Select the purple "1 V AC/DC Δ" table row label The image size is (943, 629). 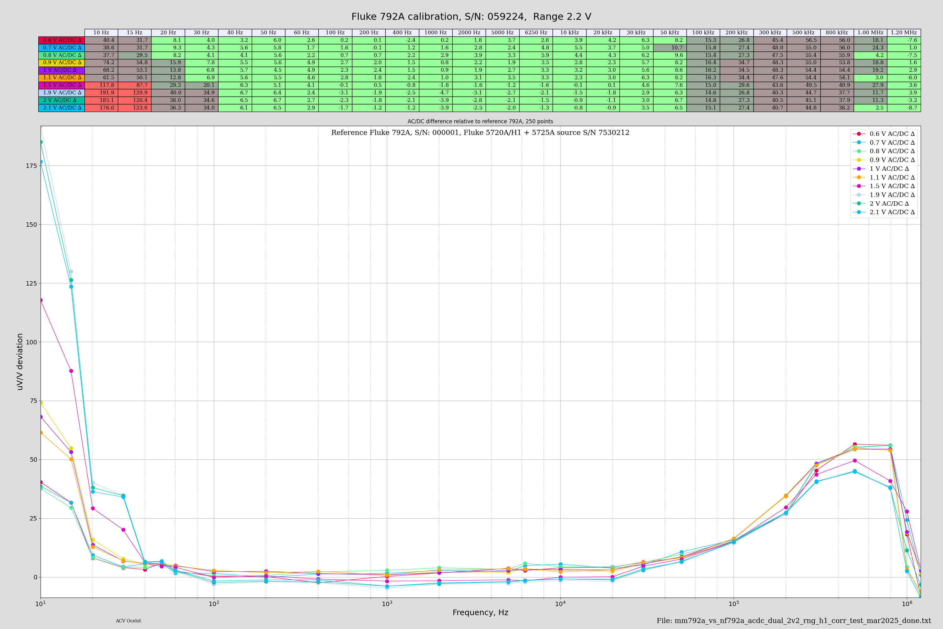[x=62, y=70]
